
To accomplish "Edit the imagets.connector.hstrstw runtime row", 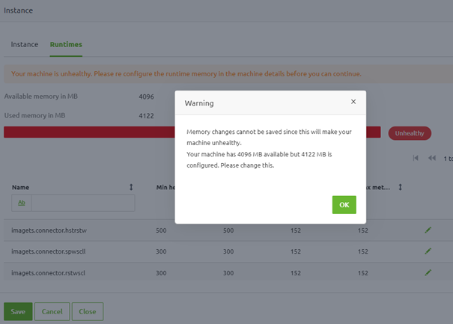I will [x=428, y=230].
